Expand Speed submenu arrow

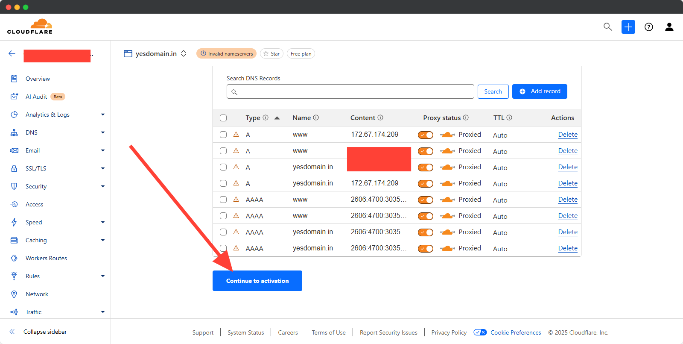[x=103, y=222]
